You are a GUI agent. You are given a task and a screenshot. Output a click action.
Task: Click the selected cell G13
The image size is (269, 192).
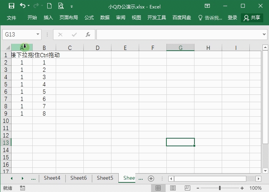pos(180,142)
